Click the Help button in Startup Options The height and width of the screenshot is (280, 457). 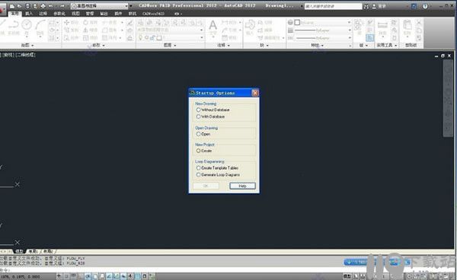coord(242,186)
